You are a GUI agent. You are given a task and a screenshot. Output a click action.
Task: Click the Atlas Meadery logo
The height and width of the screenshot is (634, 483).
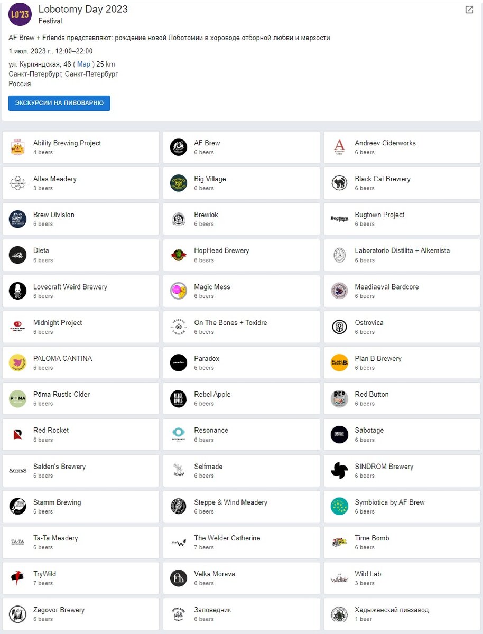[x=17, y=183]
